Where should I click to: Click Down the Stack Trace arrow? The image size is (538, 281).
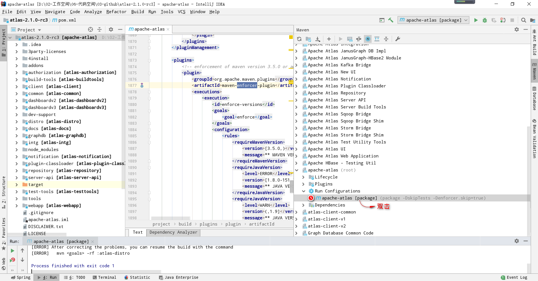click(x=22, y=260)
